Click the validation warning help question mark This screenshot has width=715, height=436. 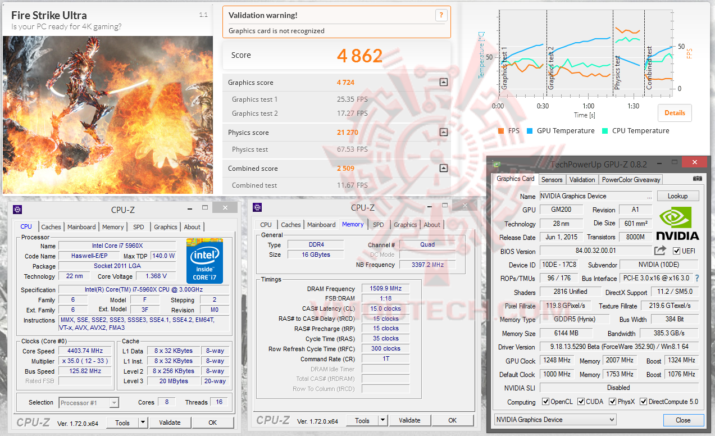pyautogui.click(x=441, y=15)
